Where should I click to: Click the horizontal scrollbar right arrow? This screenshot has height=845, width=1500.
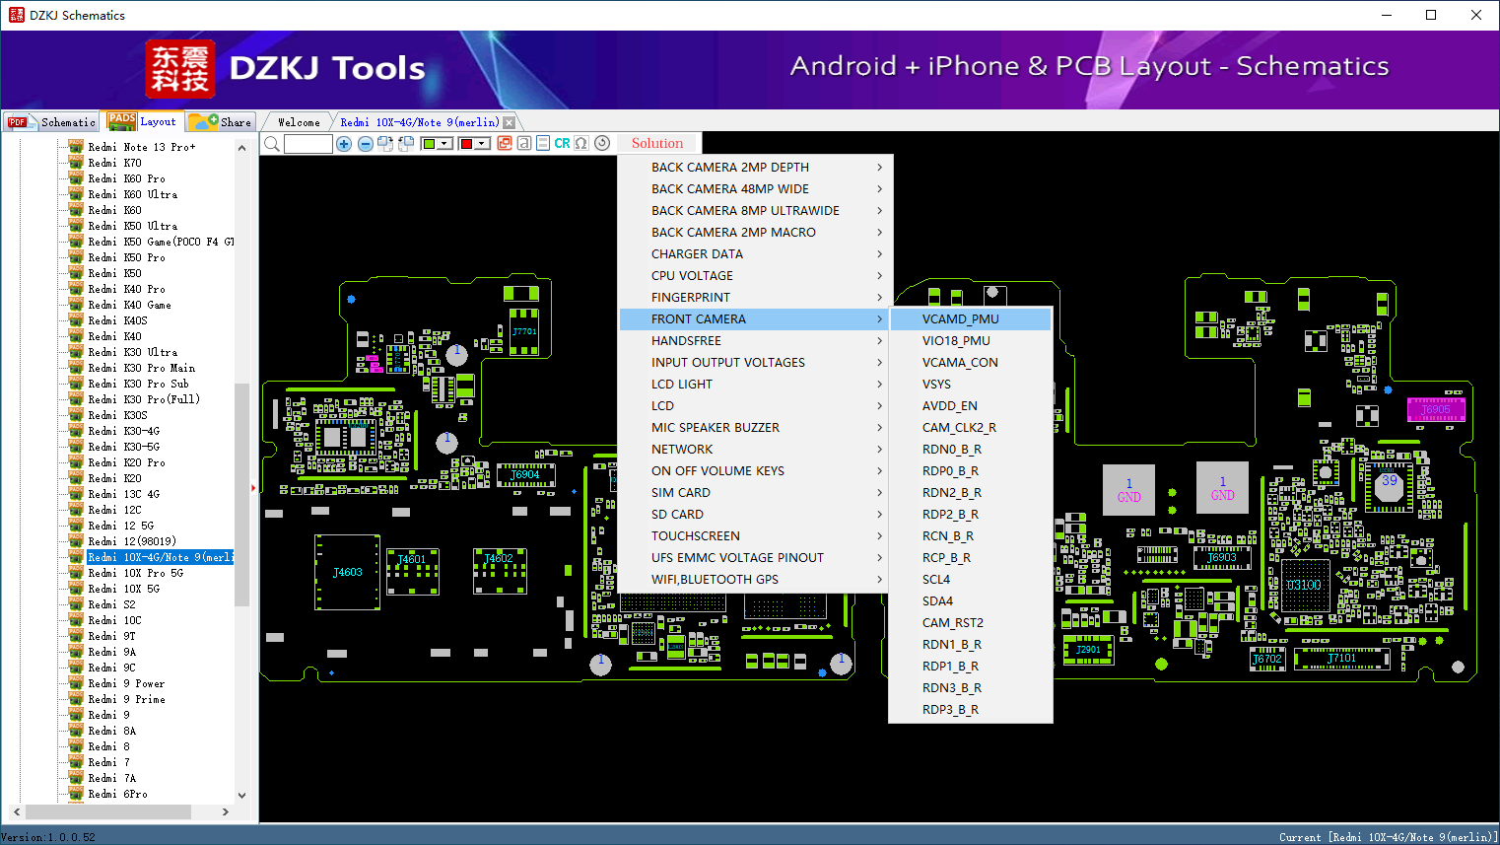[226, 811]
